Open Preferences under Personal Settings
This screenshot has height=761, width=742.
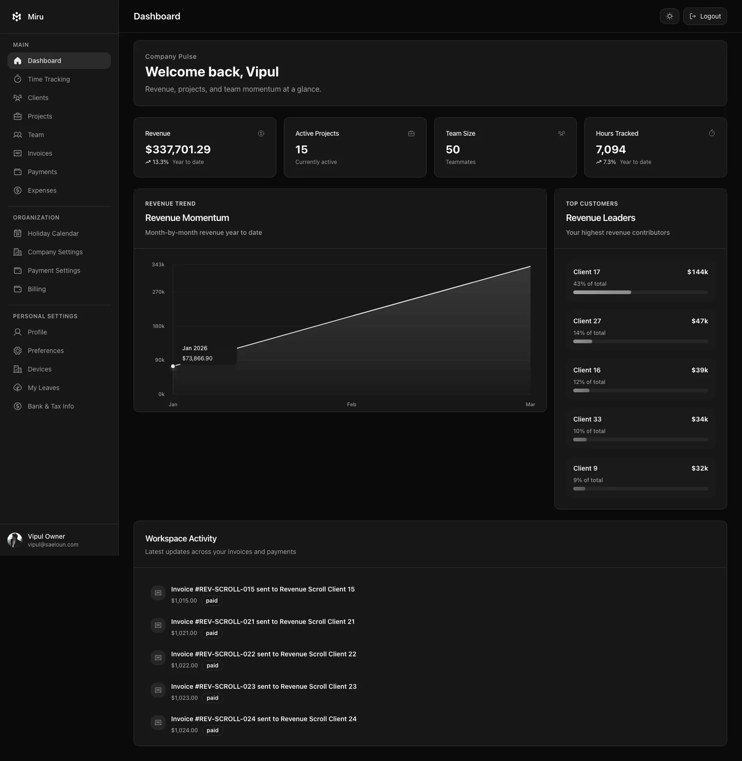click(45, 350)
